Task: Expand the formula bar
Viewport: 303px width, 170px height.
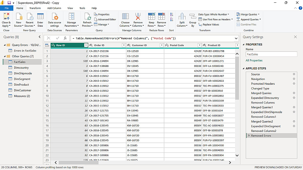Action: click(x=236, y=38)
